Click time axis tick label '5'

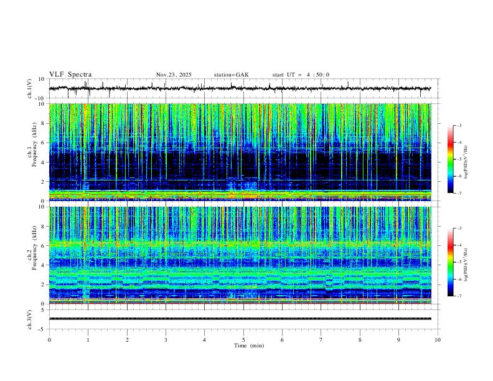(x=243, y=340)
